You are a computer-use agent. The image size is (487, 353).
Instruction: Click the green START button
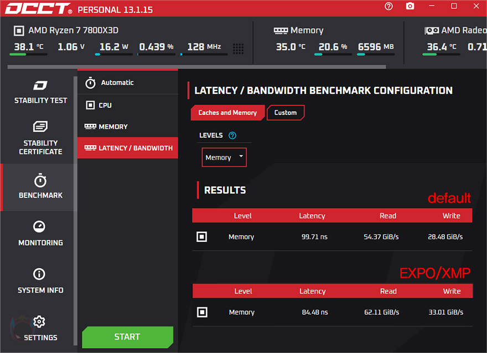click(x=128, y=337)
